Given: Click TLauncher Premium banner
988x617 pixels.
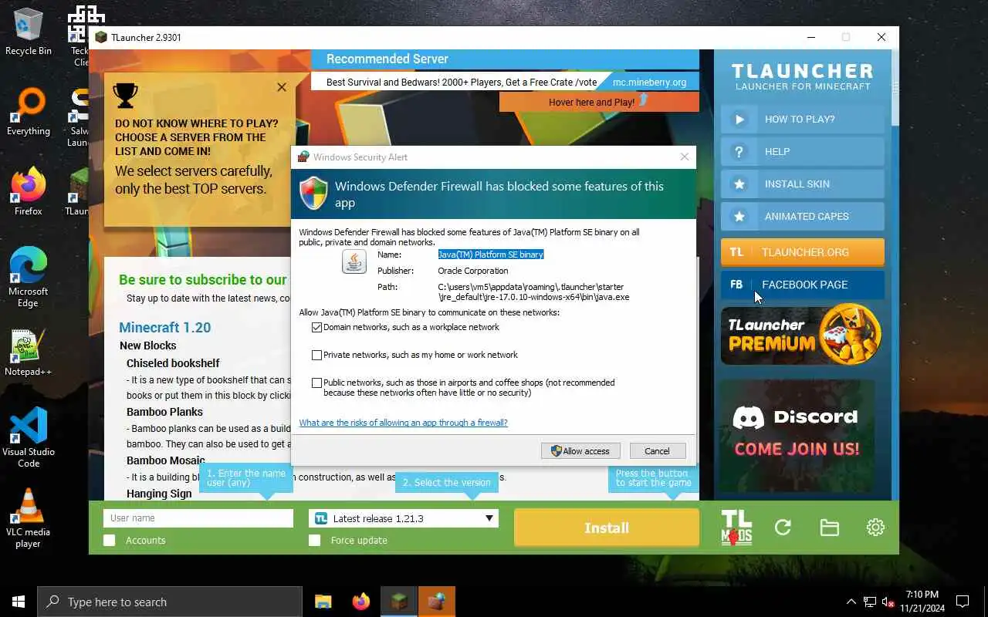Looking at the screenshot, I should click(803, 334).
